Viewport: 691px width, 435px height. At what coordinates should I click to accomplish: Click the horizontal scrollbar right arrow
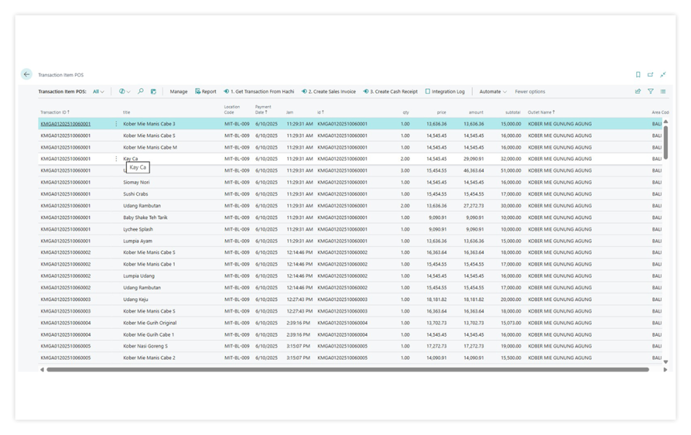[665, 369]
